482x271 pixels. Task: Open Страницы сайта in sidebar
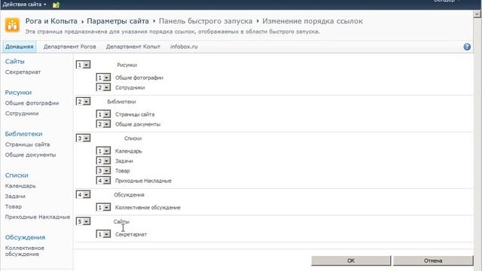(27, 145)
